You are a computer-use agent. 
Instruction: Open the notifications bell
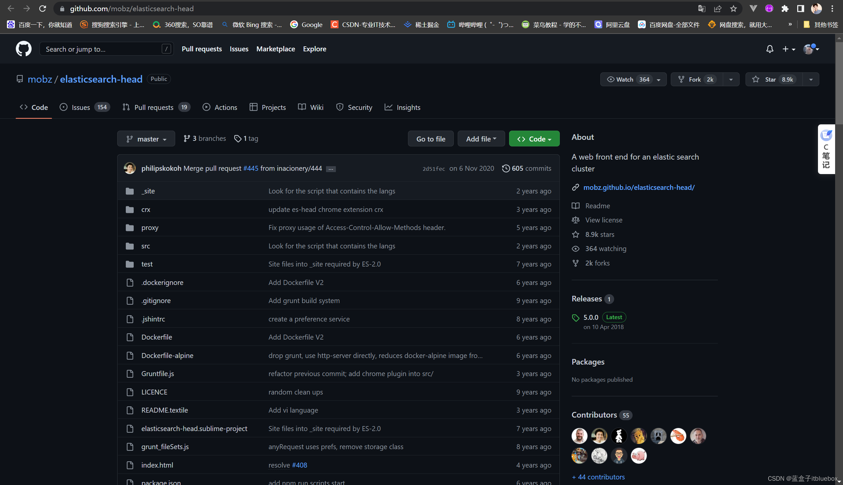coord(769,49)
